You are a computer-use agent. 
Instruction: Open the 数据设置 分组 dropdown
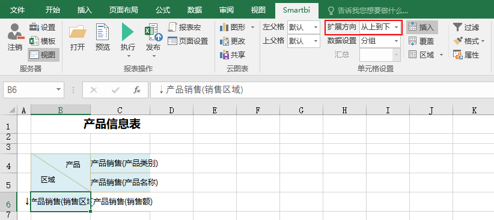point(380,41)
